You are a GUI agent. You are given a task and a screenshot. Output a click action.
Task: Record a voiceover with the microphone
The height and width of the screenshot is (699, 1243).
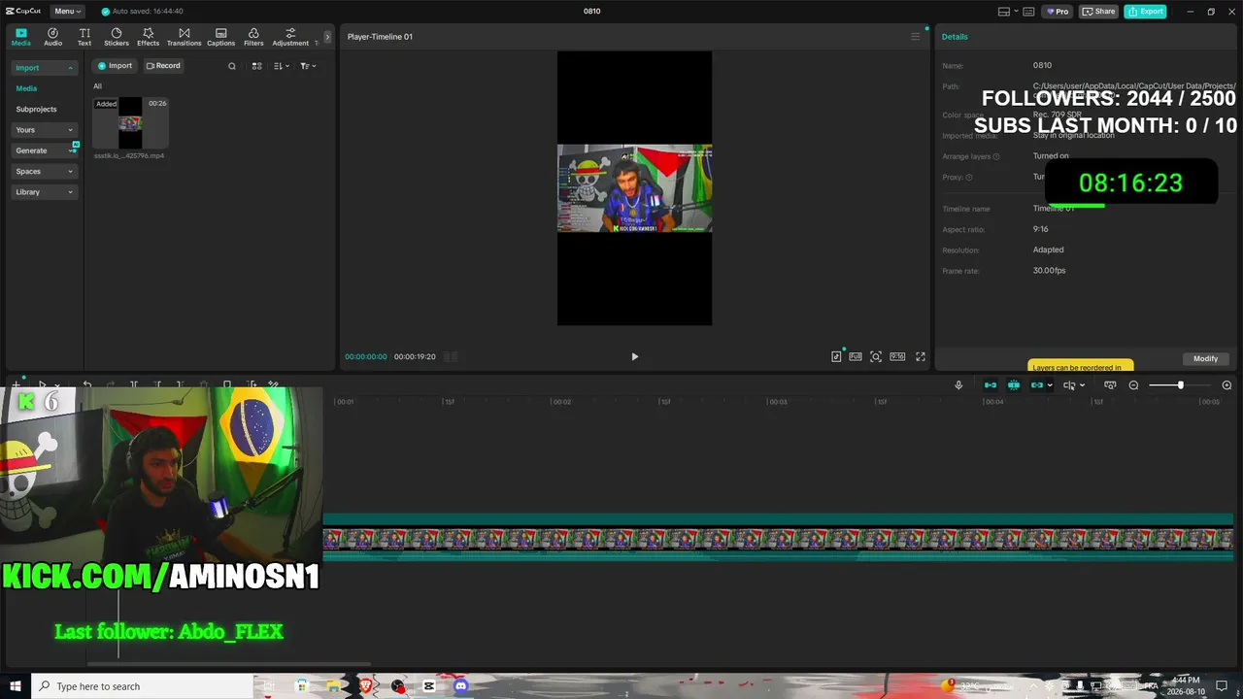click(x=958, y=385)
